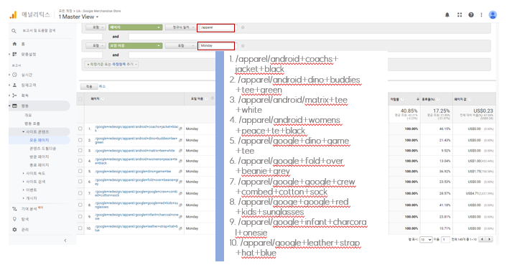512x270 pixels.
Task: Toggle select-all checkbox in table header
Action: pyautogui.click(x=80, y=98)
